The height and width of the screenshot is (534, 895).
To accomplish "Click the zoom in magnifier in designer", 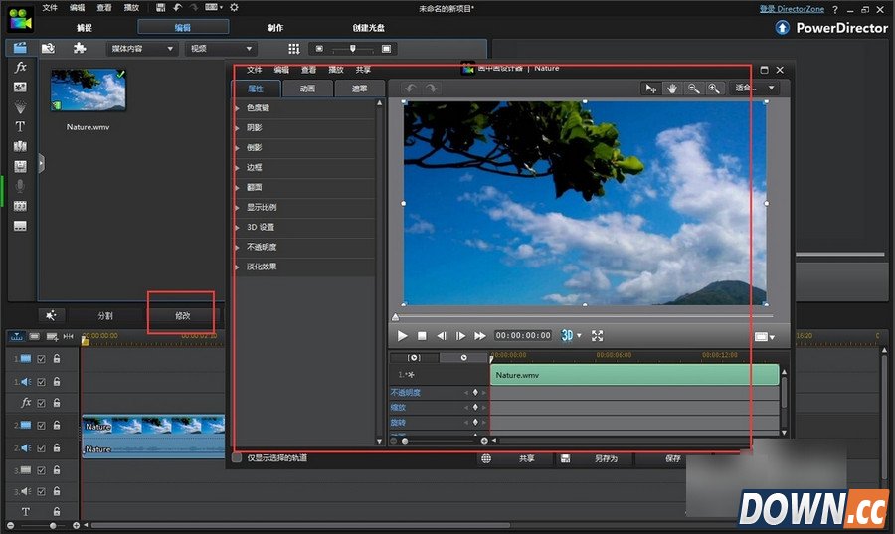I will click(x=713, y=89).
